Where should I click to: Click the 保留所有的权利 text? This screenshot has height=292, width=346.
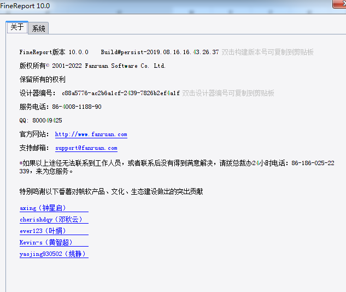43,79
